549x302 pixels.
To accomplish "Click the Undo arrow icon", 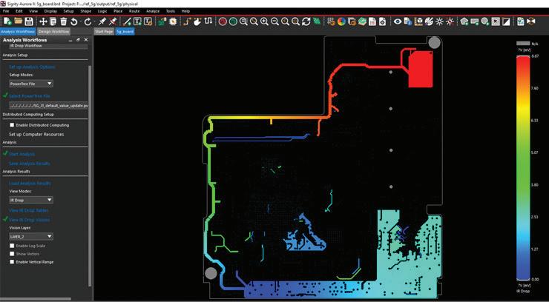I will [74, 21].
